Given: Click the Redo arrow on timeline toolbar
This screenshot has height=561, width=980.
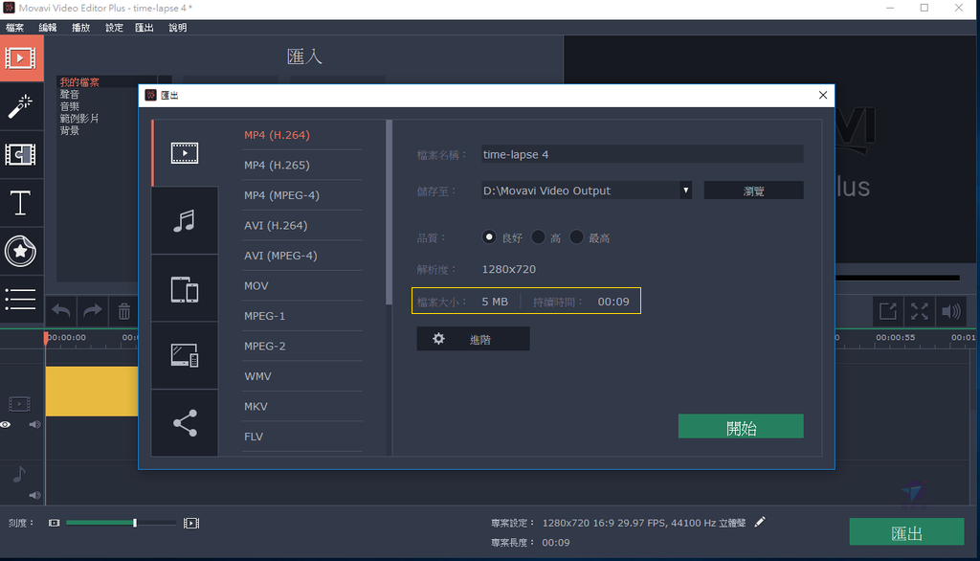Looking at the screenshot, I should pos(93,311).
